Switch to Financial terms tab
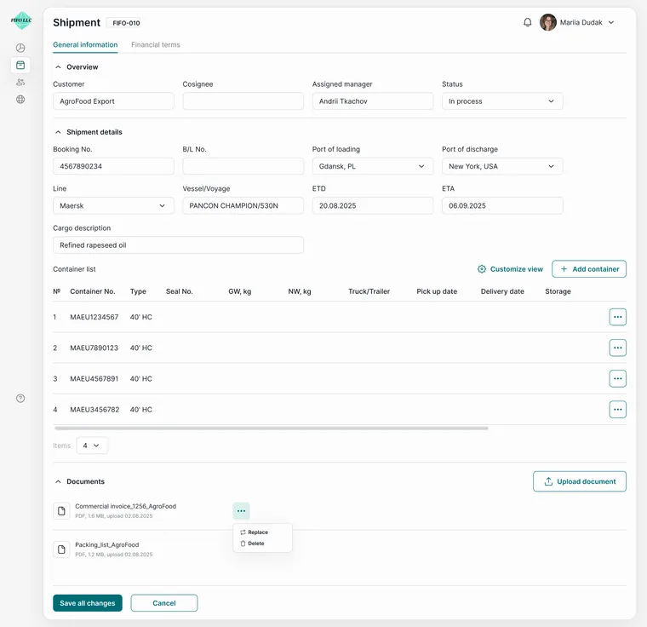Viewport: 647px width, 627px height. [156, 44]
